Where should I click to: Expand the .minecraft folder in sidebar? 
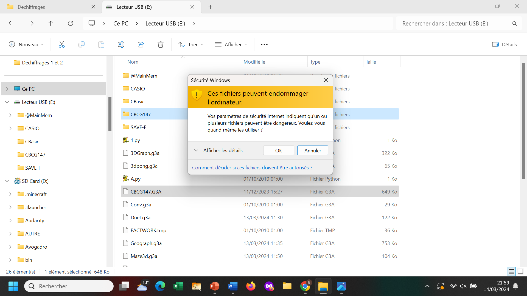pos(10,194)
